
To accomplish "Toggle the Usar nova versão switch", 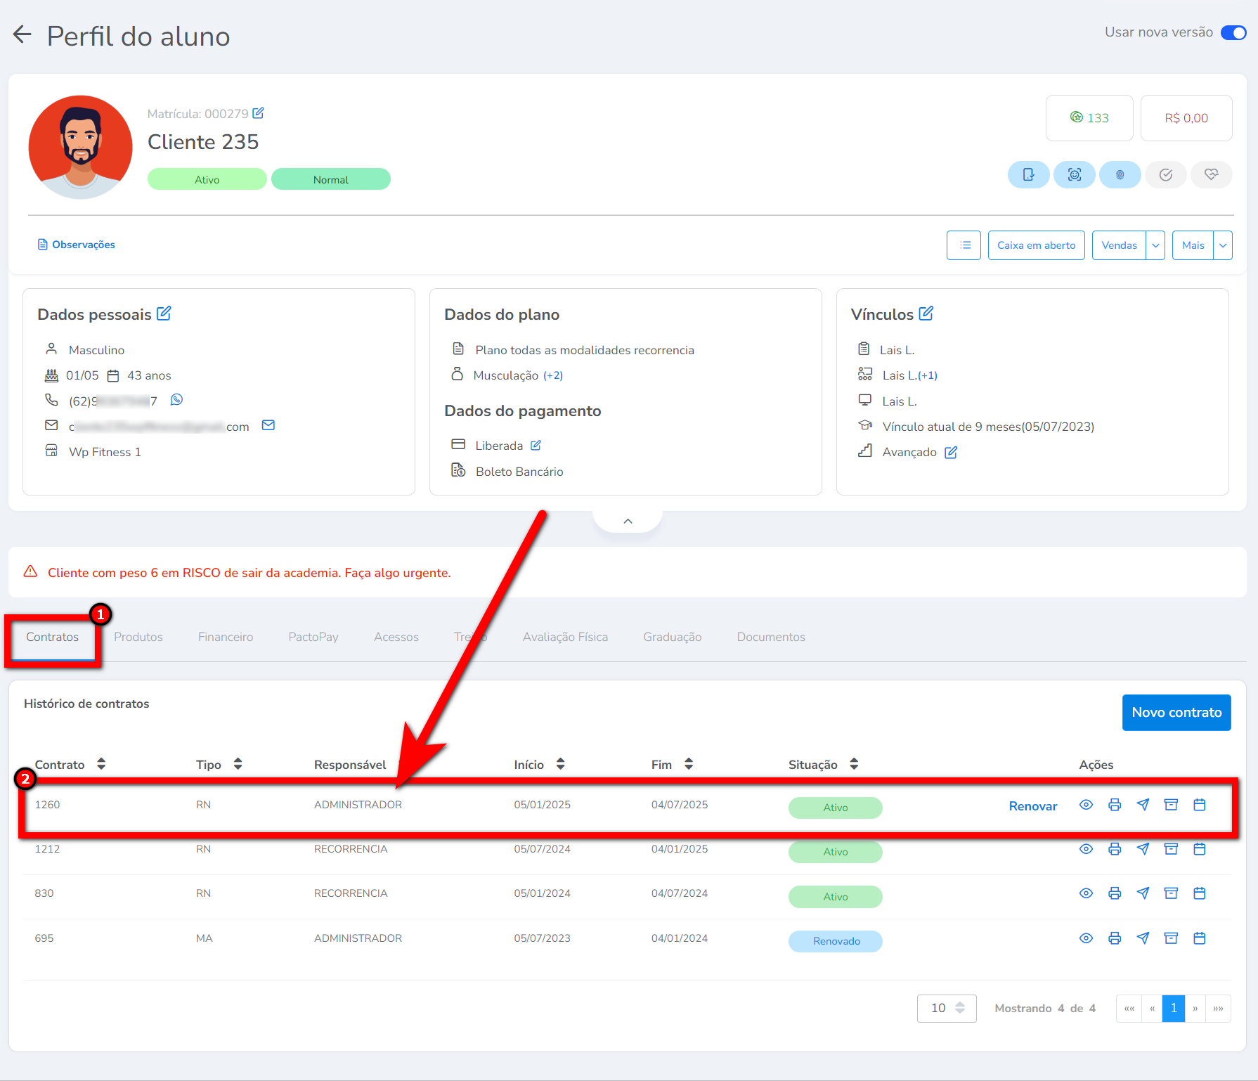I will (1233, 33).
